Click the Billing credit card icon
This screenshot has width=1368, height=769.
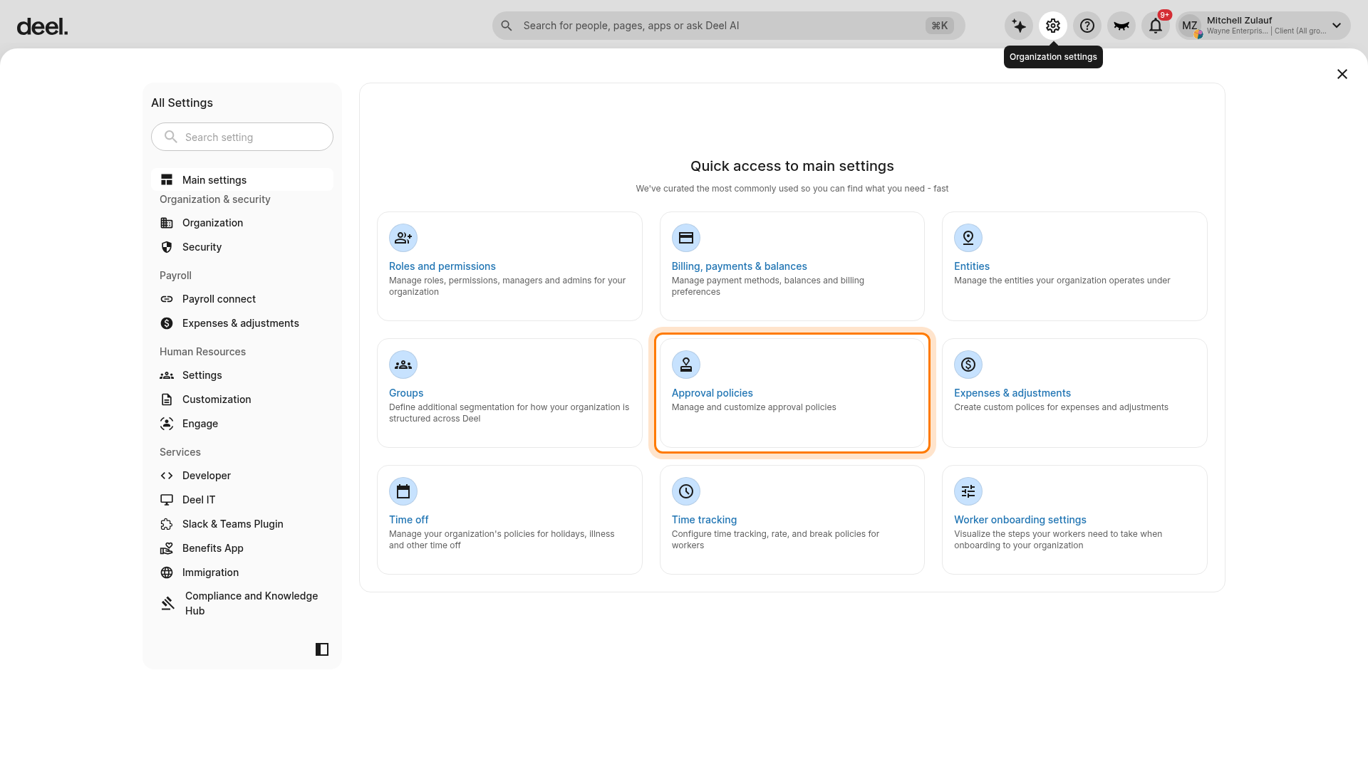[686, 238]
